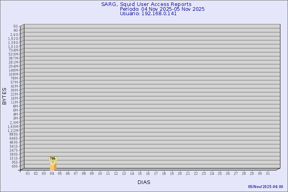Select day 15 on the days axis
Viewport: 288px width, 192px height.
click(140, 173)
